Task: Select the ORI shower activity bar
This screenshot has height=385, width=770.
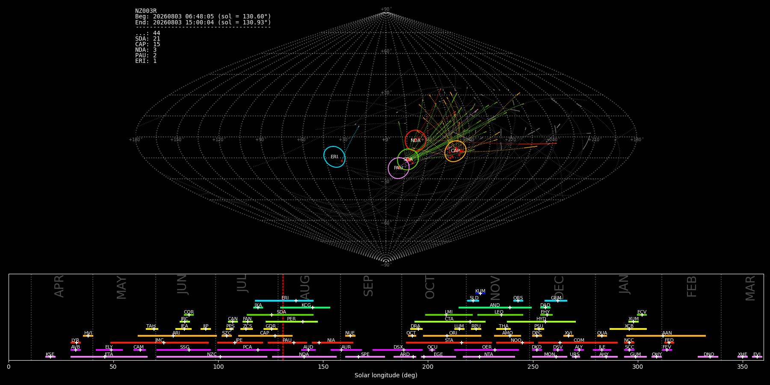Action: tap(452, 336)
